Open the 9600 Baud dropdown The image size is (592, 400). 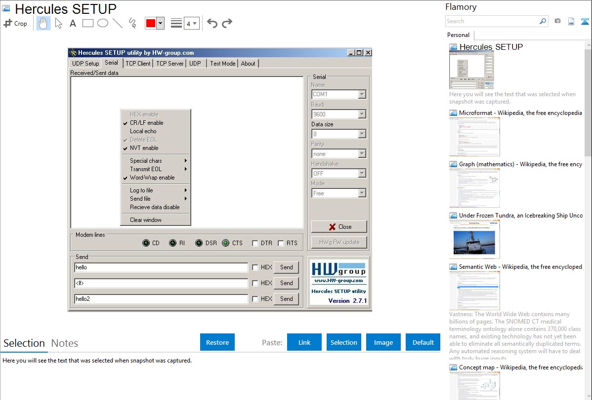(x=362, y=114)
